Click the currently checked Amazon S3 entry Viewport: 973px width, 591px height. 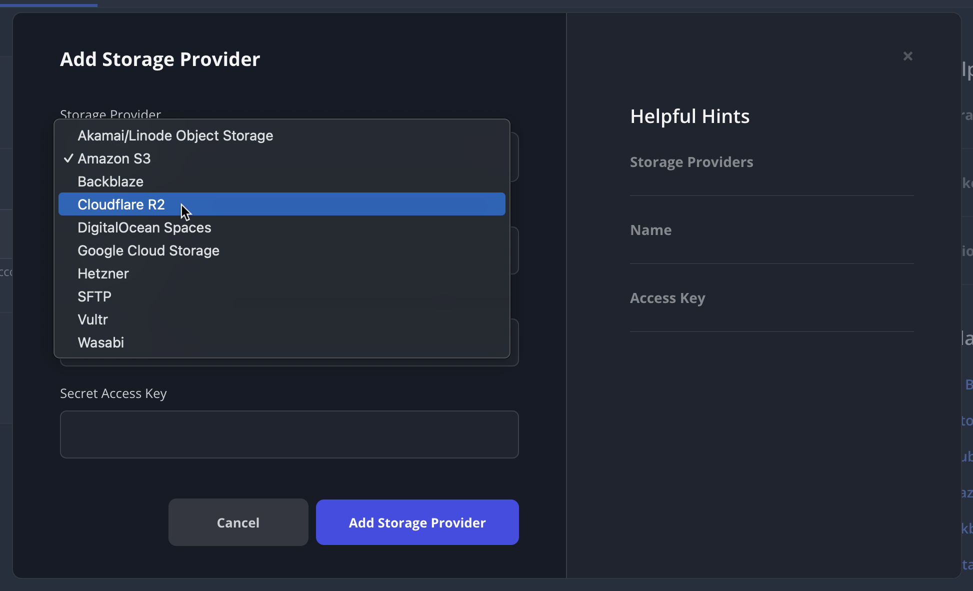(x=113, y=158)
